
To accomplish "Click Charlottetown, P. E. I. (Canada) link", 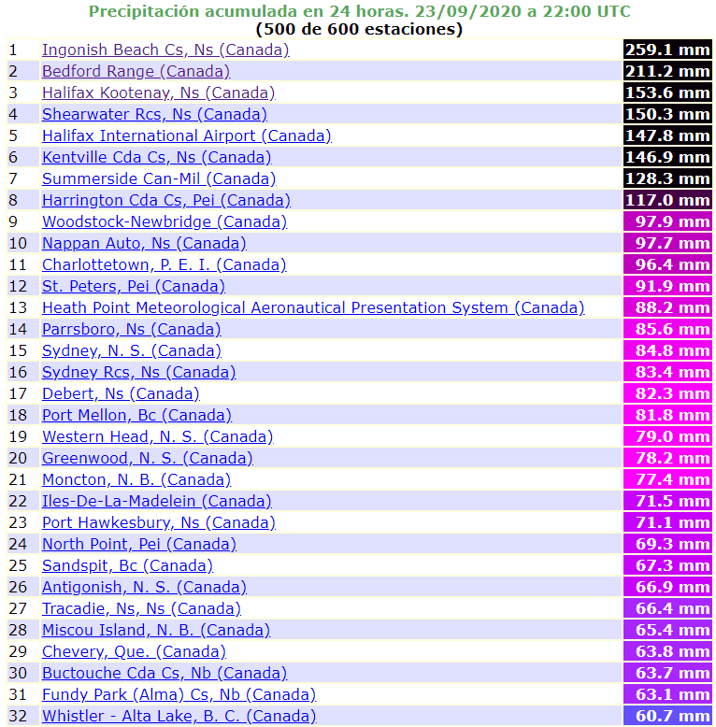I will click(165, 264).
